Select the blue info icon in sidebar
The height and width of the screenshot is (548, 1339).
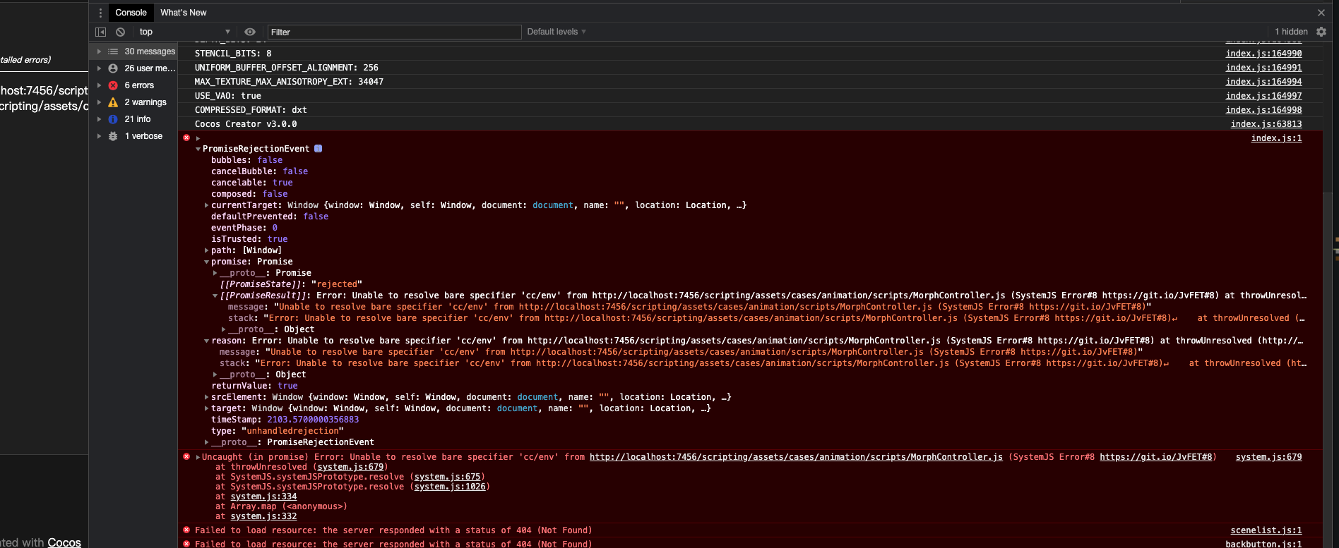click(x=113, y=119)
